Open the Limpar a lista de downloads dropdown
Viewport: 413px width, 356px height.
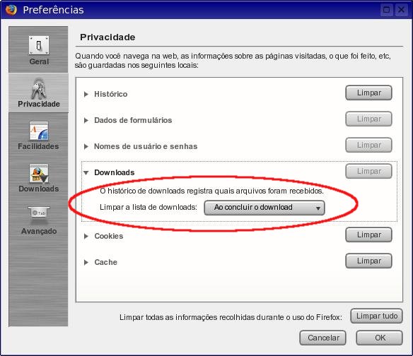tap(264, 208)
